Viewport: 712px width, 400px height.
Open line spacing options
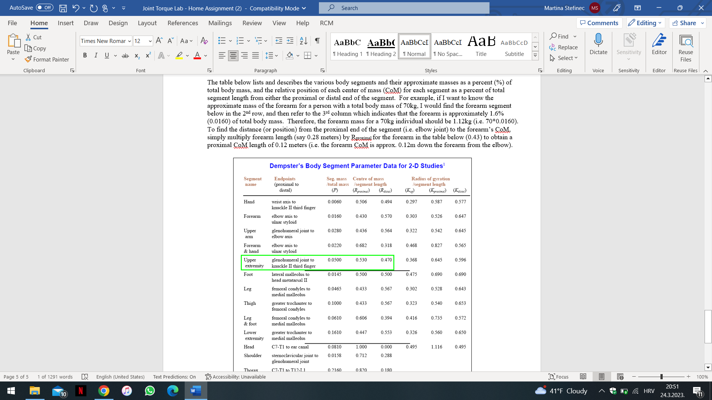[272, 55]
